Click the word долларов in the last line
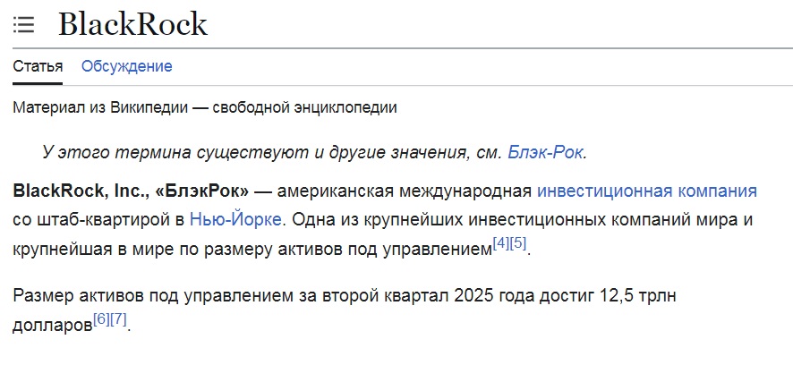The image size is (793, 365). point(53,326)
